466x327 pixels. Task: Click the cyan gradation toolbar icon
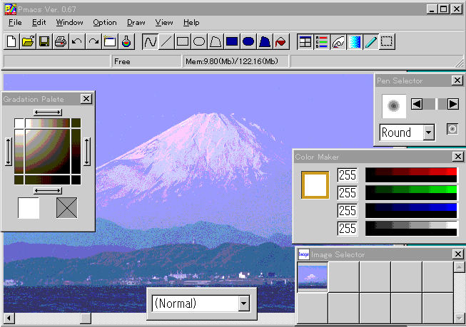354,41
